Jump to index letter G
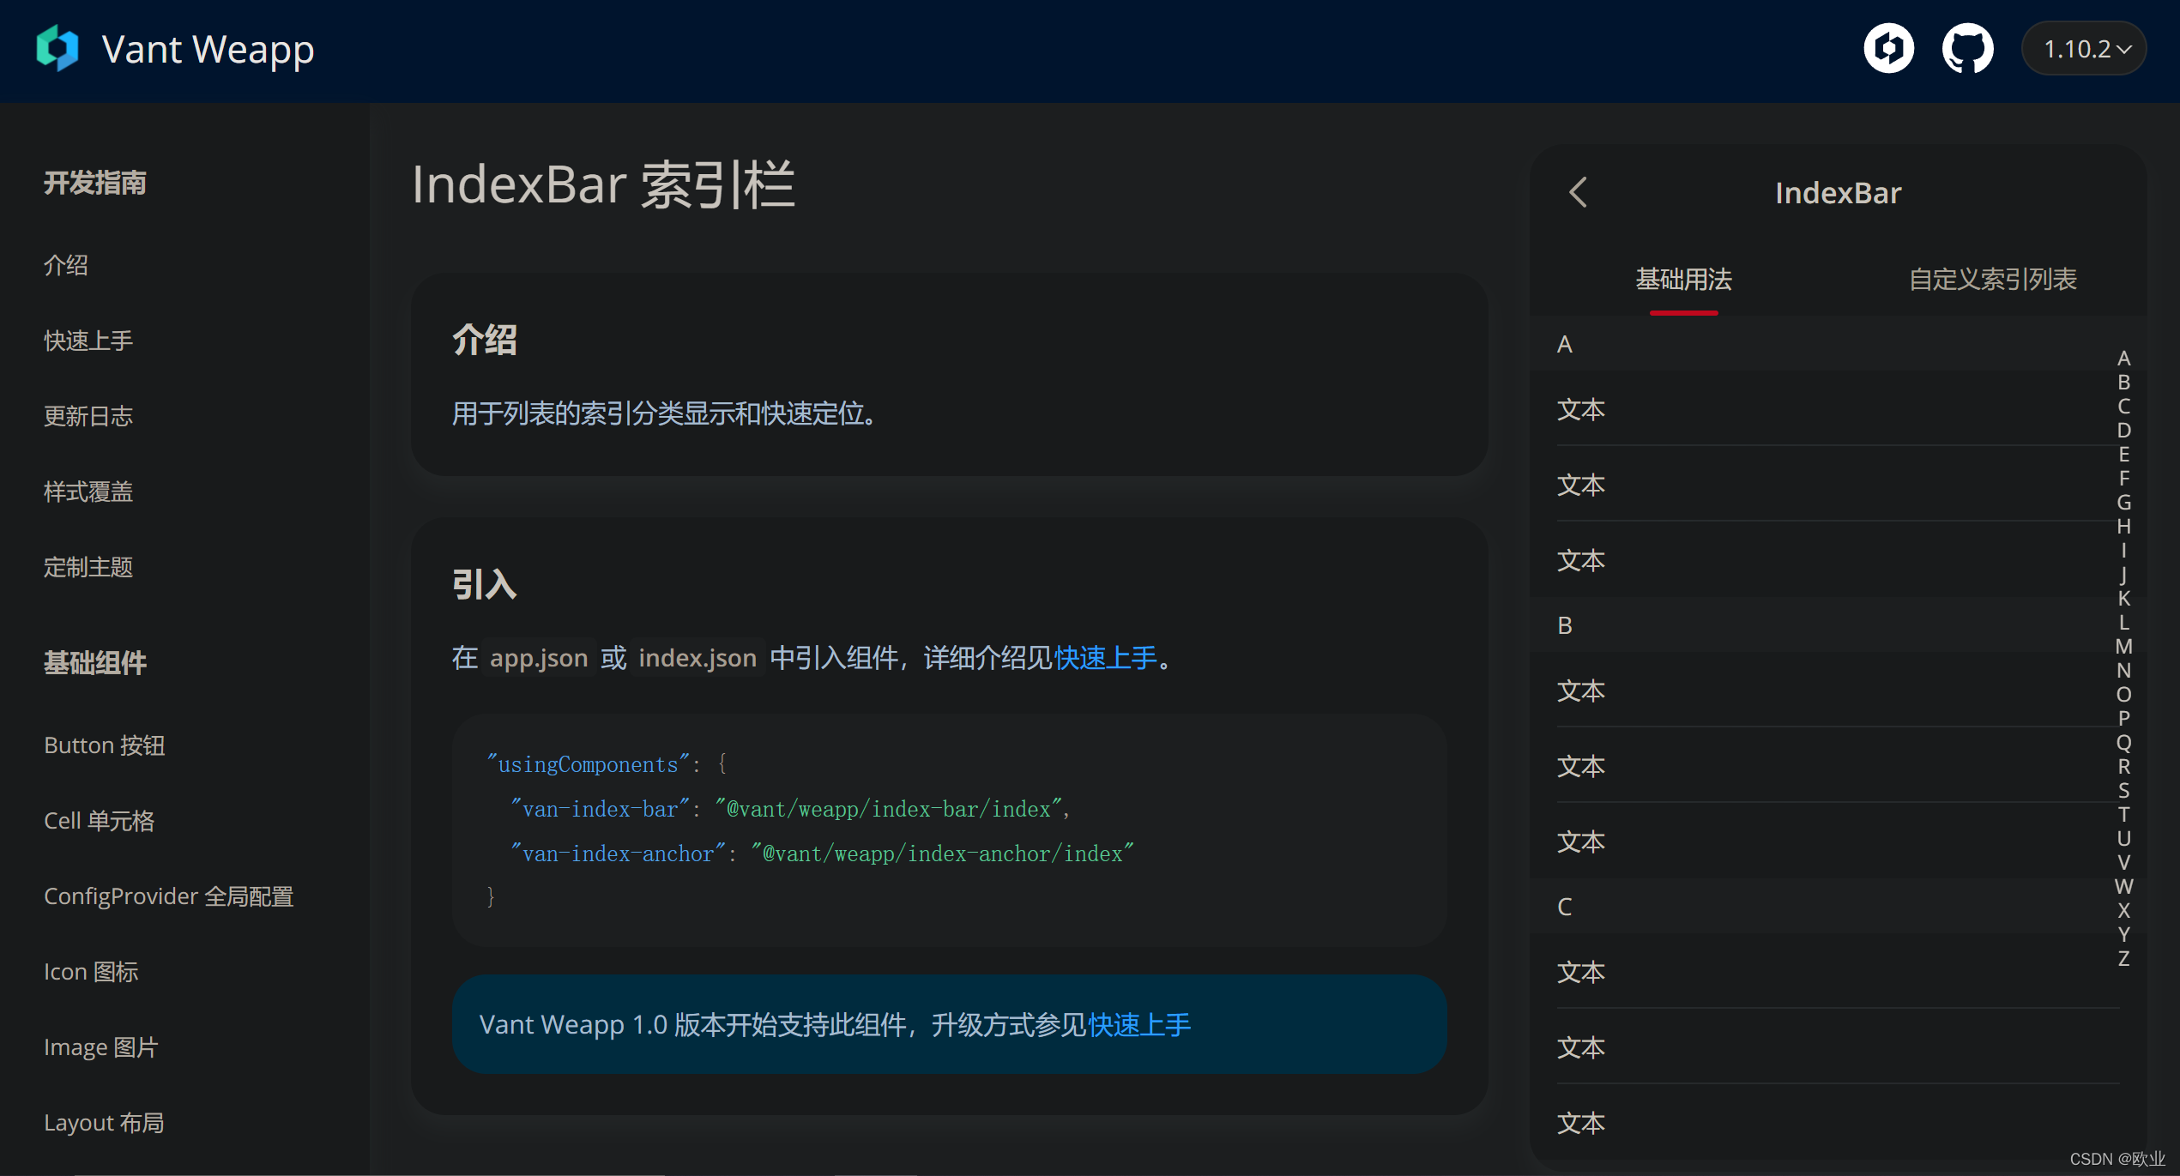Screen dimensions: 2180x1176 point(2123,503)
